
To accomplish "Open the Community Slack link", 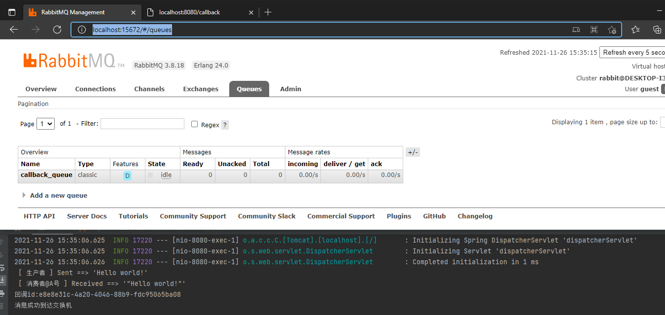I will [267, 216].
